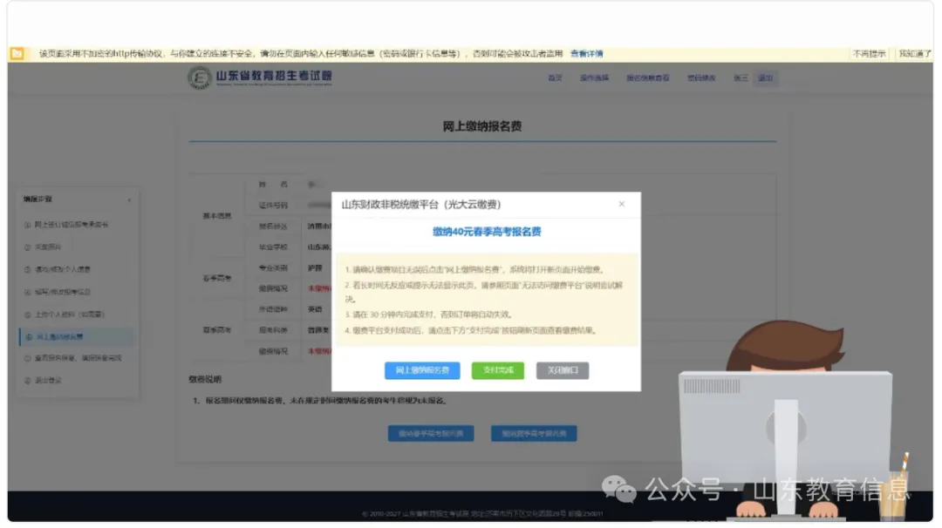Click the page heading 网上缴纳报名费

pos(481,126)
